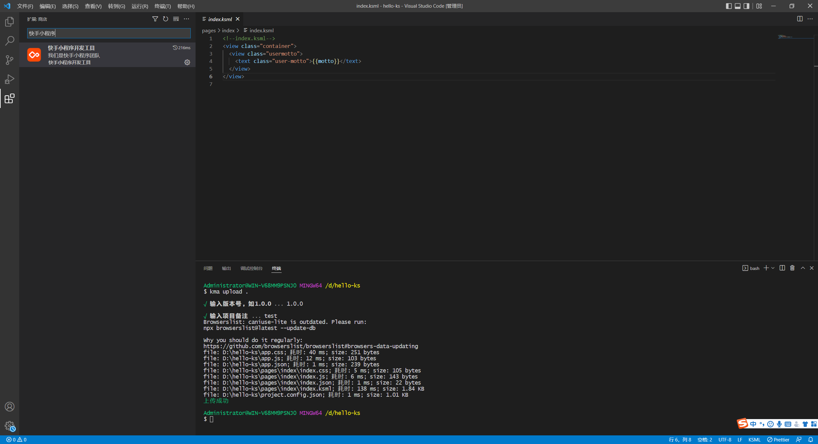Toggle secondary side bar visibility
Viewport: 818px width, 444px height.
747,6
